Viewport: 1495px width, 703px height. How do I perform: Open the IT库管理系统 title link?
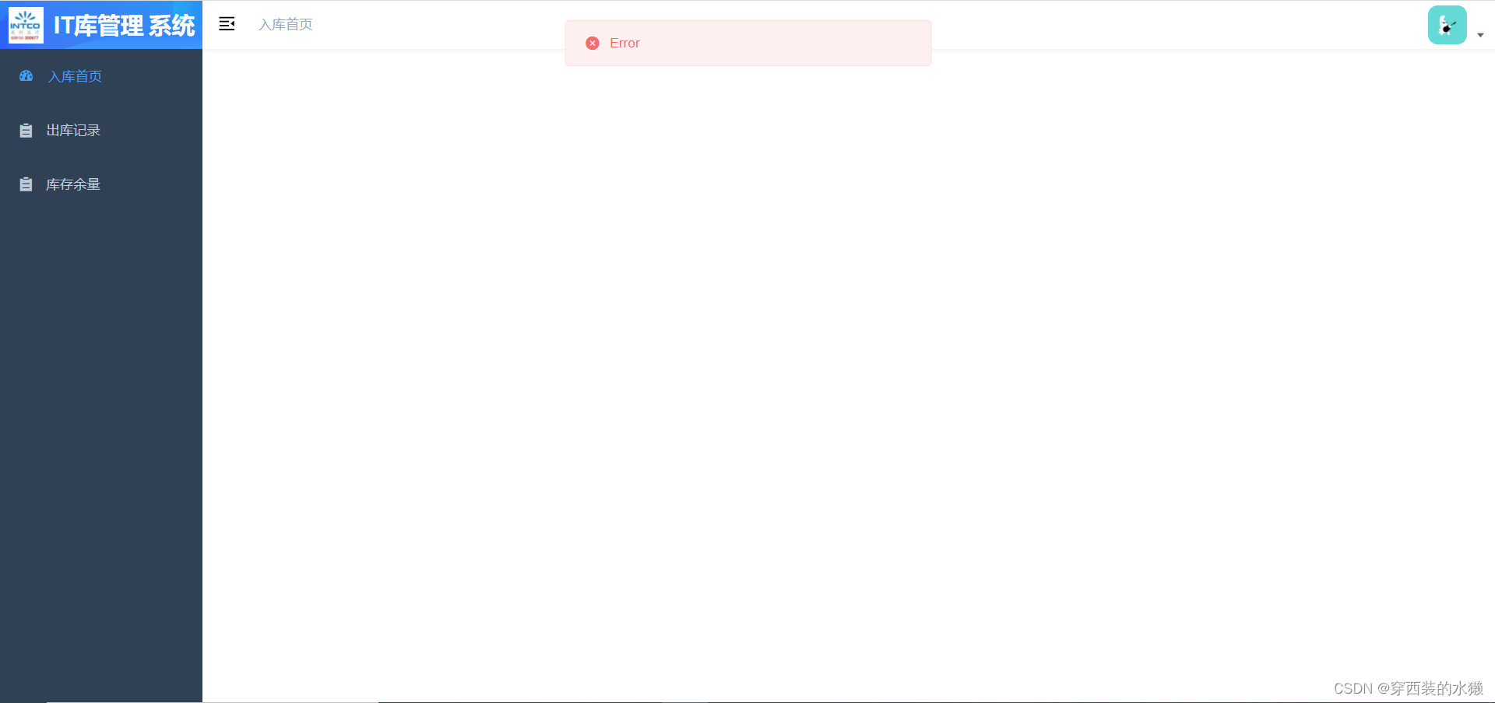tap(124, 26)
